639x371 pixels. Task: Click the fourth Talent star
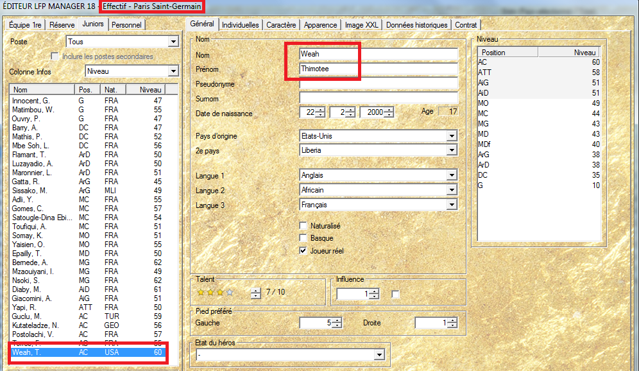click(230, 292)
